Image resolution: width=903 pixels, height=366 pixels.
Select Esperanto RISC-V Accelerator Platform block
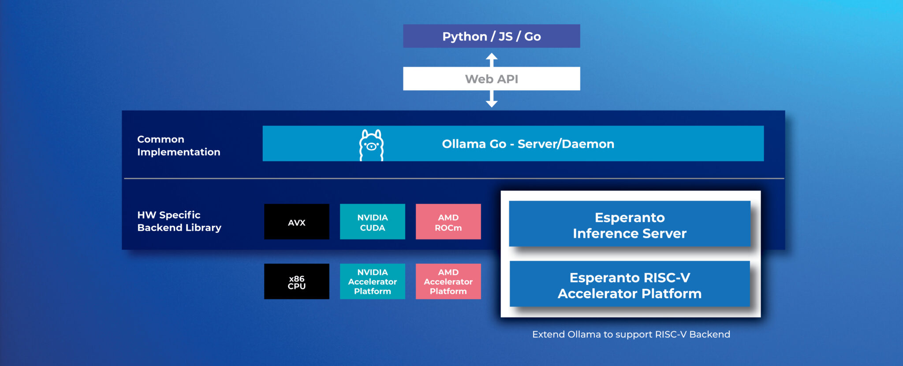pos(629,285)
